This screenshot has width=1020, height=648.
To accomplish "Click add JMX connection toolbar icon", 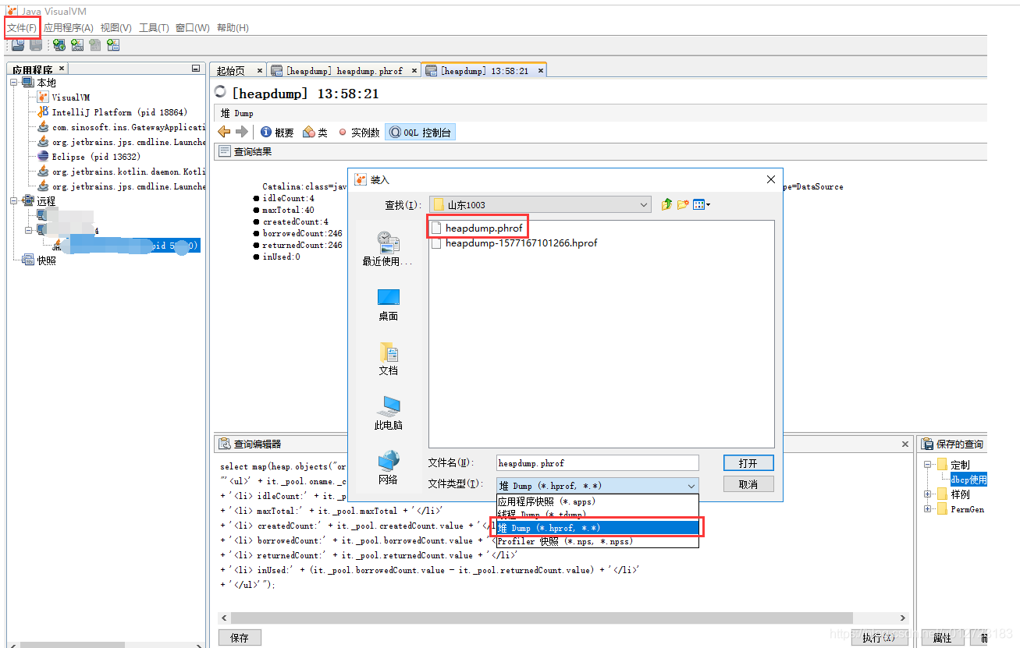I will (77, 45).
